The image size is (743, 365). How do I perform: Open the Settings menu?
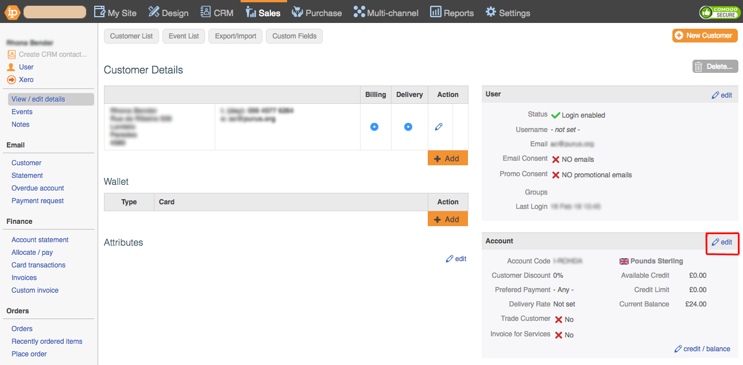click(x=508, y=13)
